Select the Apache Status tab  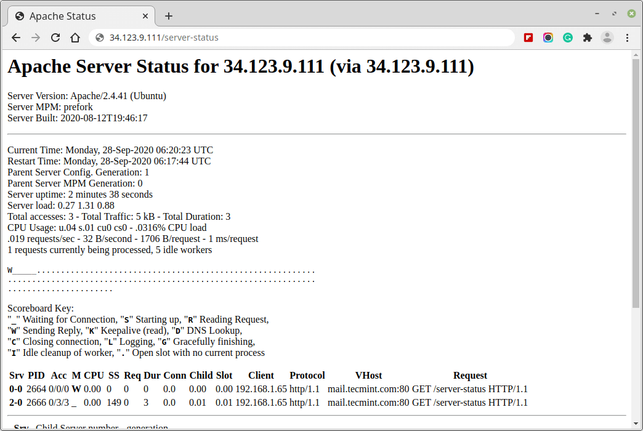click(x=81, y=17)
